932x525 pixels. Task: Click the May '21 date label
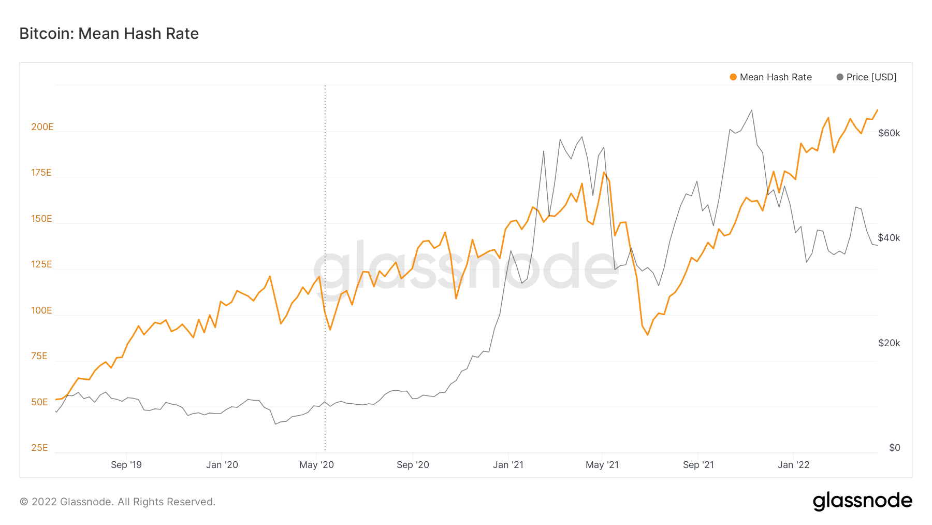click(602, 465)
